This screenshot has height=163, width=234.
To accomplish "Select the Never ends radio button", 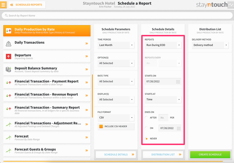I will click(x=147, y=139).
